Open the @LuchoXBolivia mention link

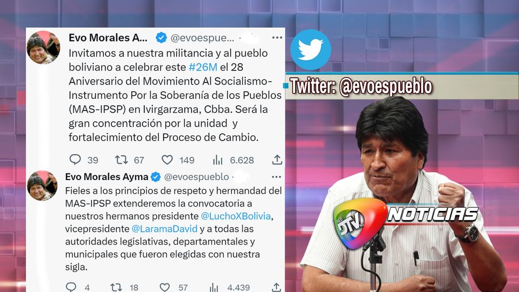(236, 216)
